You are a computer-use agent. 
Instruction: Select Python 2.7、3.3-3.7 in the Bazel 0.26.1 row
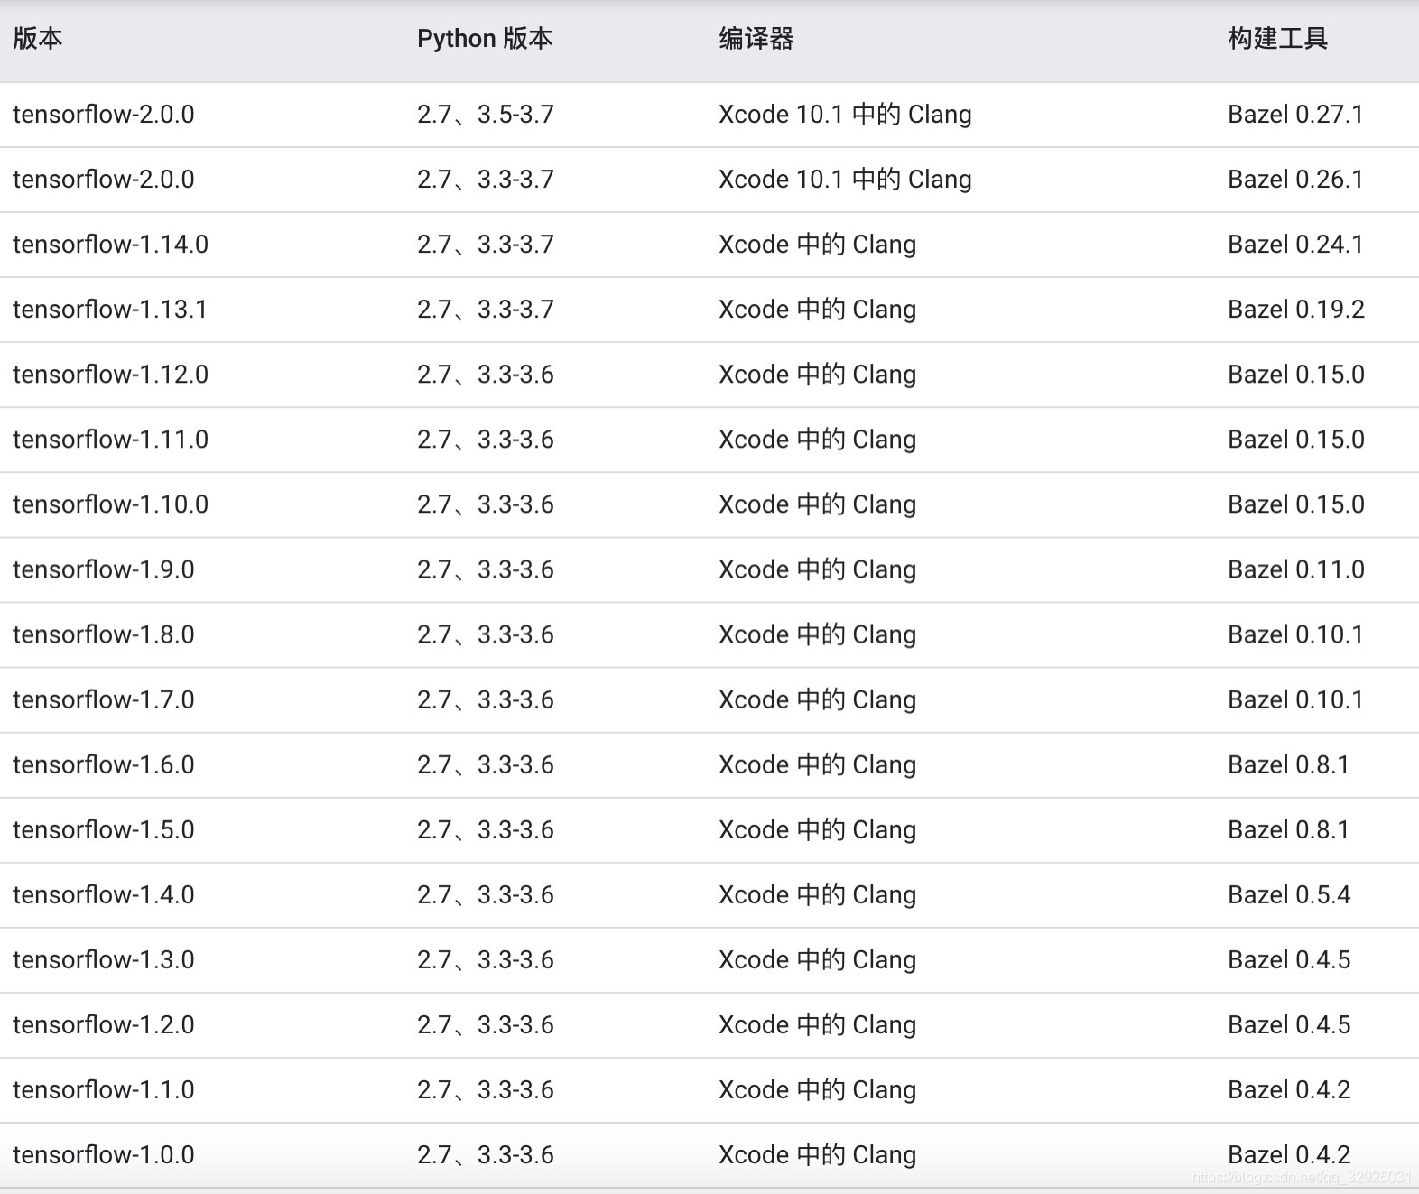point(486,180)
